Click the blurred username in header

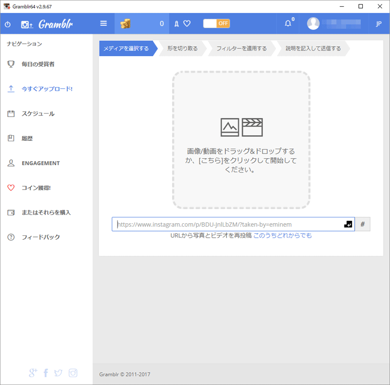point(341,23)
